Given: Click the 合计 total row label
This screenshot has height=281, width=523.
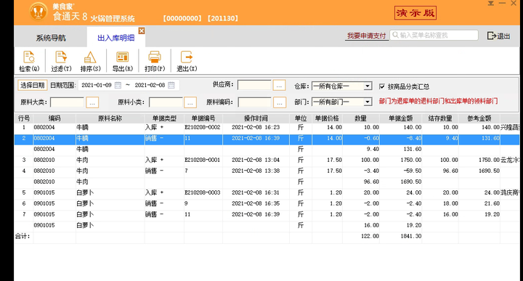Looking at the screenshot, I should pos(23,236).
